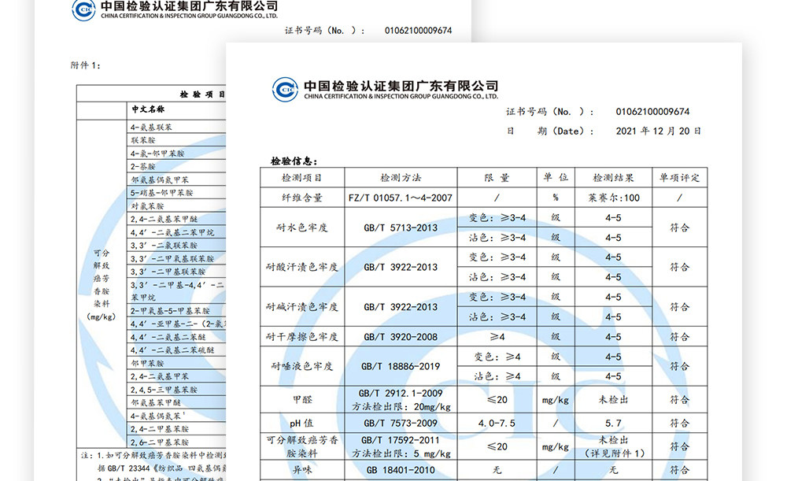Select the pH result 5.7
The image size is (787, 481).
[613, 424]
